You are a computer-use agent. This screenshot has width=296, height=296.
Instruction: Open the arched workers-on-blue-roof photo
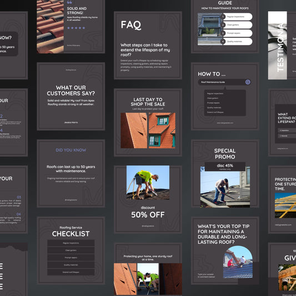coord(238,262)
